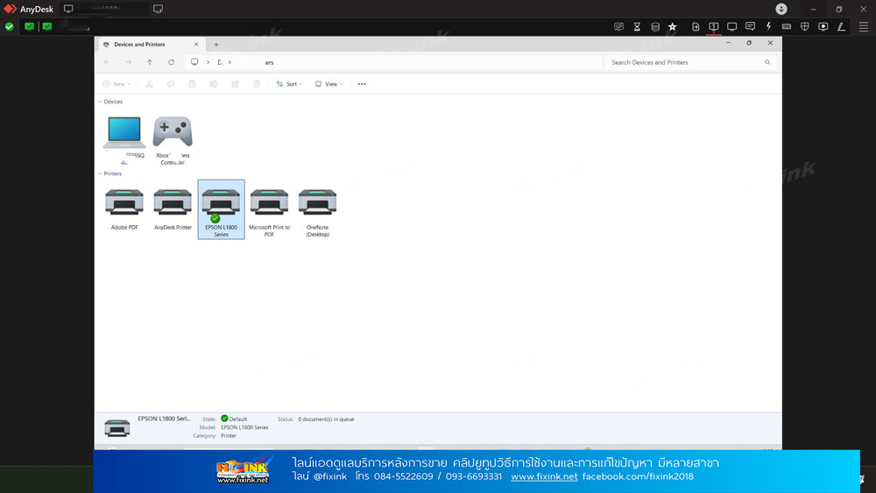Viewport: 876px width, 493px height.
Task: Click the Delete trash icon
Action: tap(257, 84)
